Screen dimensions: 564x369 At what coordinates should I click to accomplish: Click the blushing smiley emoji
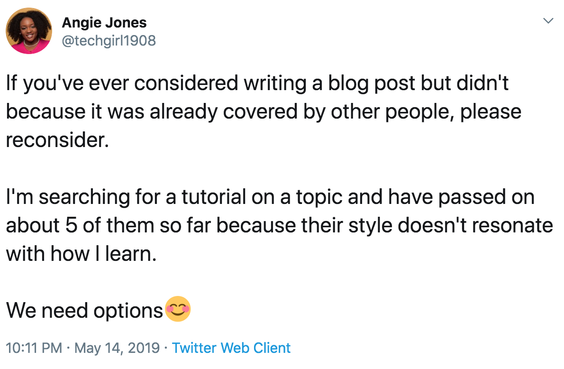point(178,309)
